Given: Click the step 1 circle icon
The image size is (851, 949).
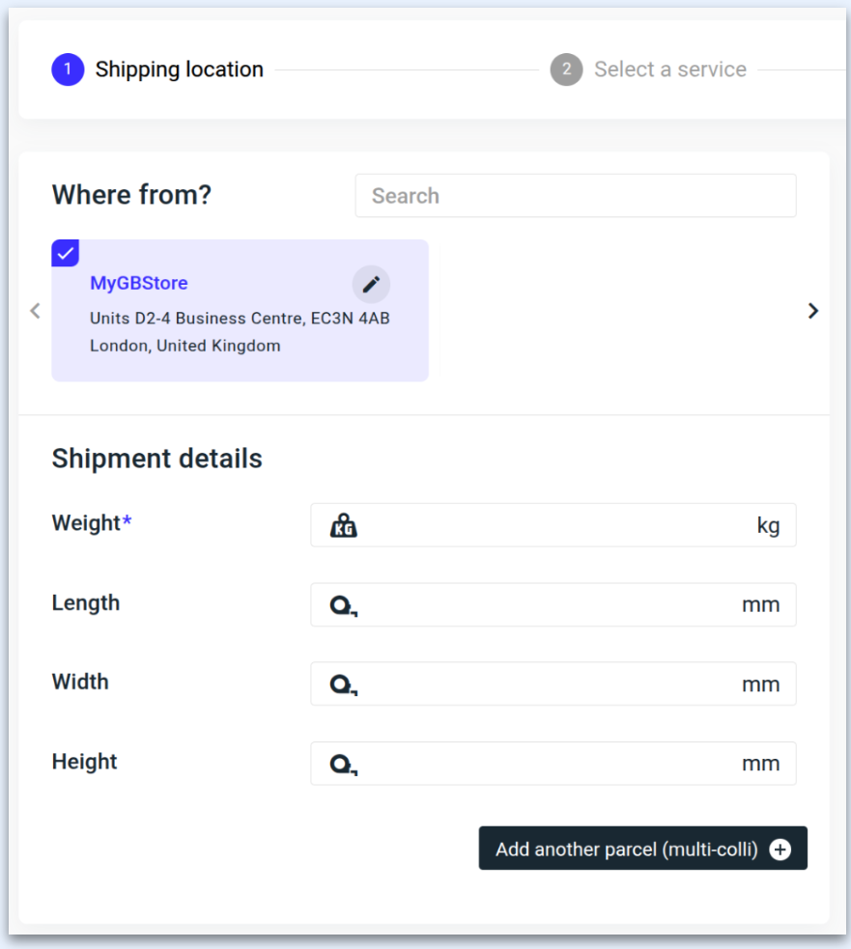Looking at the screenshot, I should [x=68, y=70].
